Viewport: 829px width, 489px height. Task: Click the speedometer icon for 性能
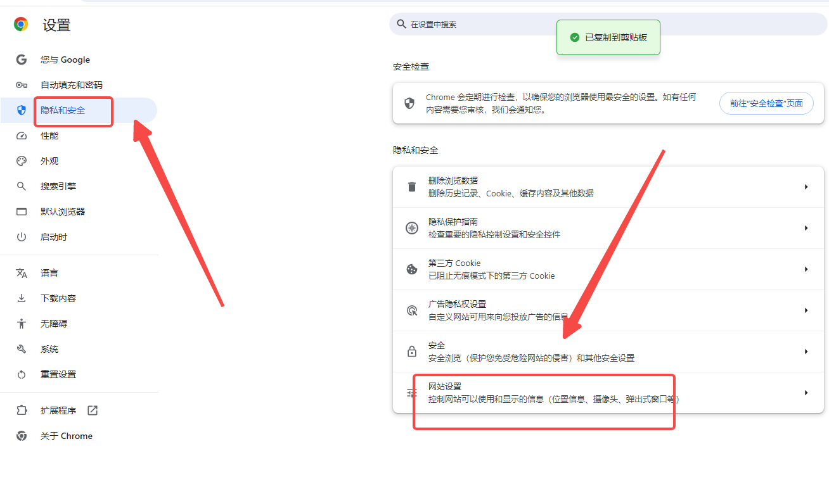(x=22, y=136)
